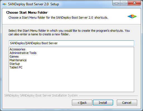Click the SANDeploy logo in the header

click(x=132, y=16)
